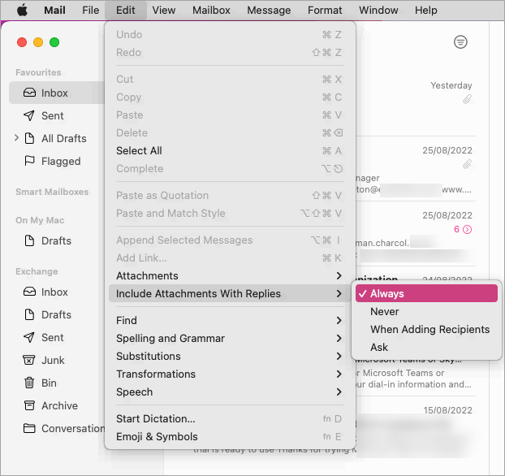Click the Sent paper plane icon in Favourites

pyautogui.click(x=29, y=116)
